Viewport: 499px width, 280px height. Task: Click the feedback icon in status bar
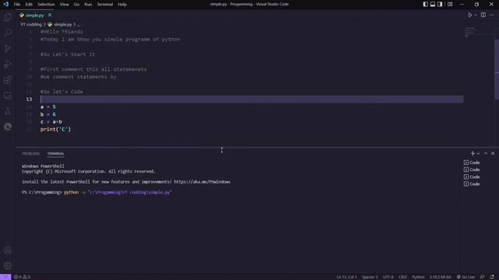[x=483, y=277]
